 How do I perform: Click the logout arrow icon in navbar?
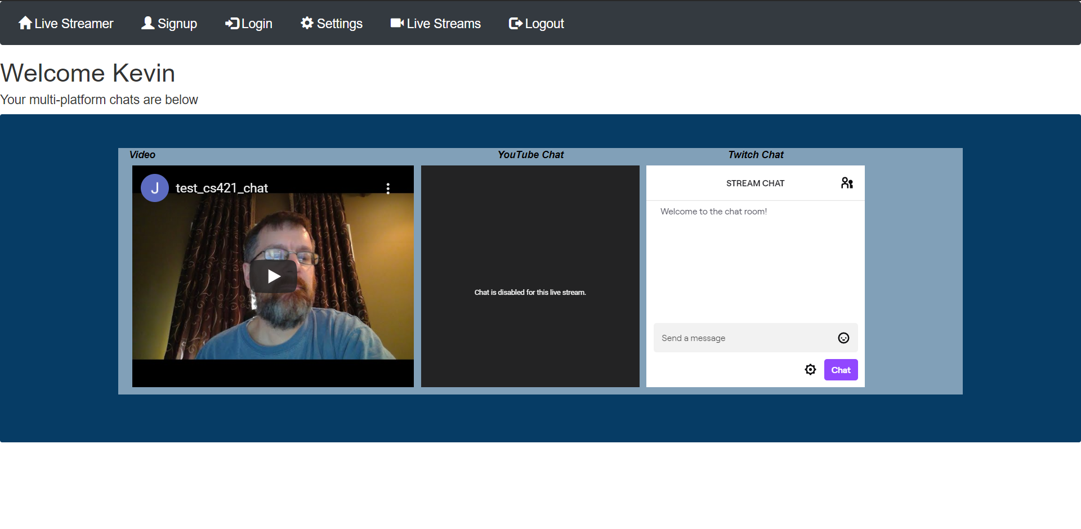coord(514,24)
